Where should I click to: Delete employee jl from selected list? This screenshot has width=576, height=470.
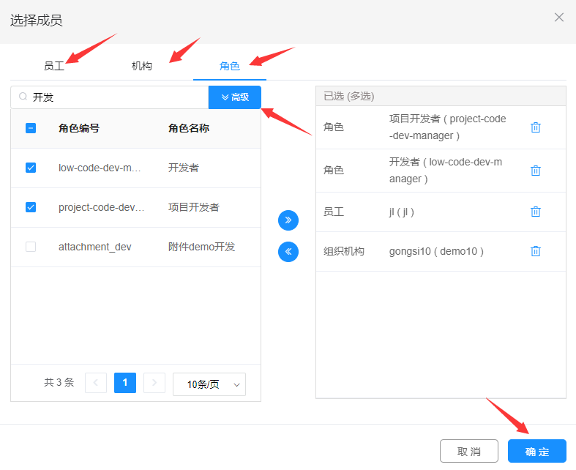(535, 212)
